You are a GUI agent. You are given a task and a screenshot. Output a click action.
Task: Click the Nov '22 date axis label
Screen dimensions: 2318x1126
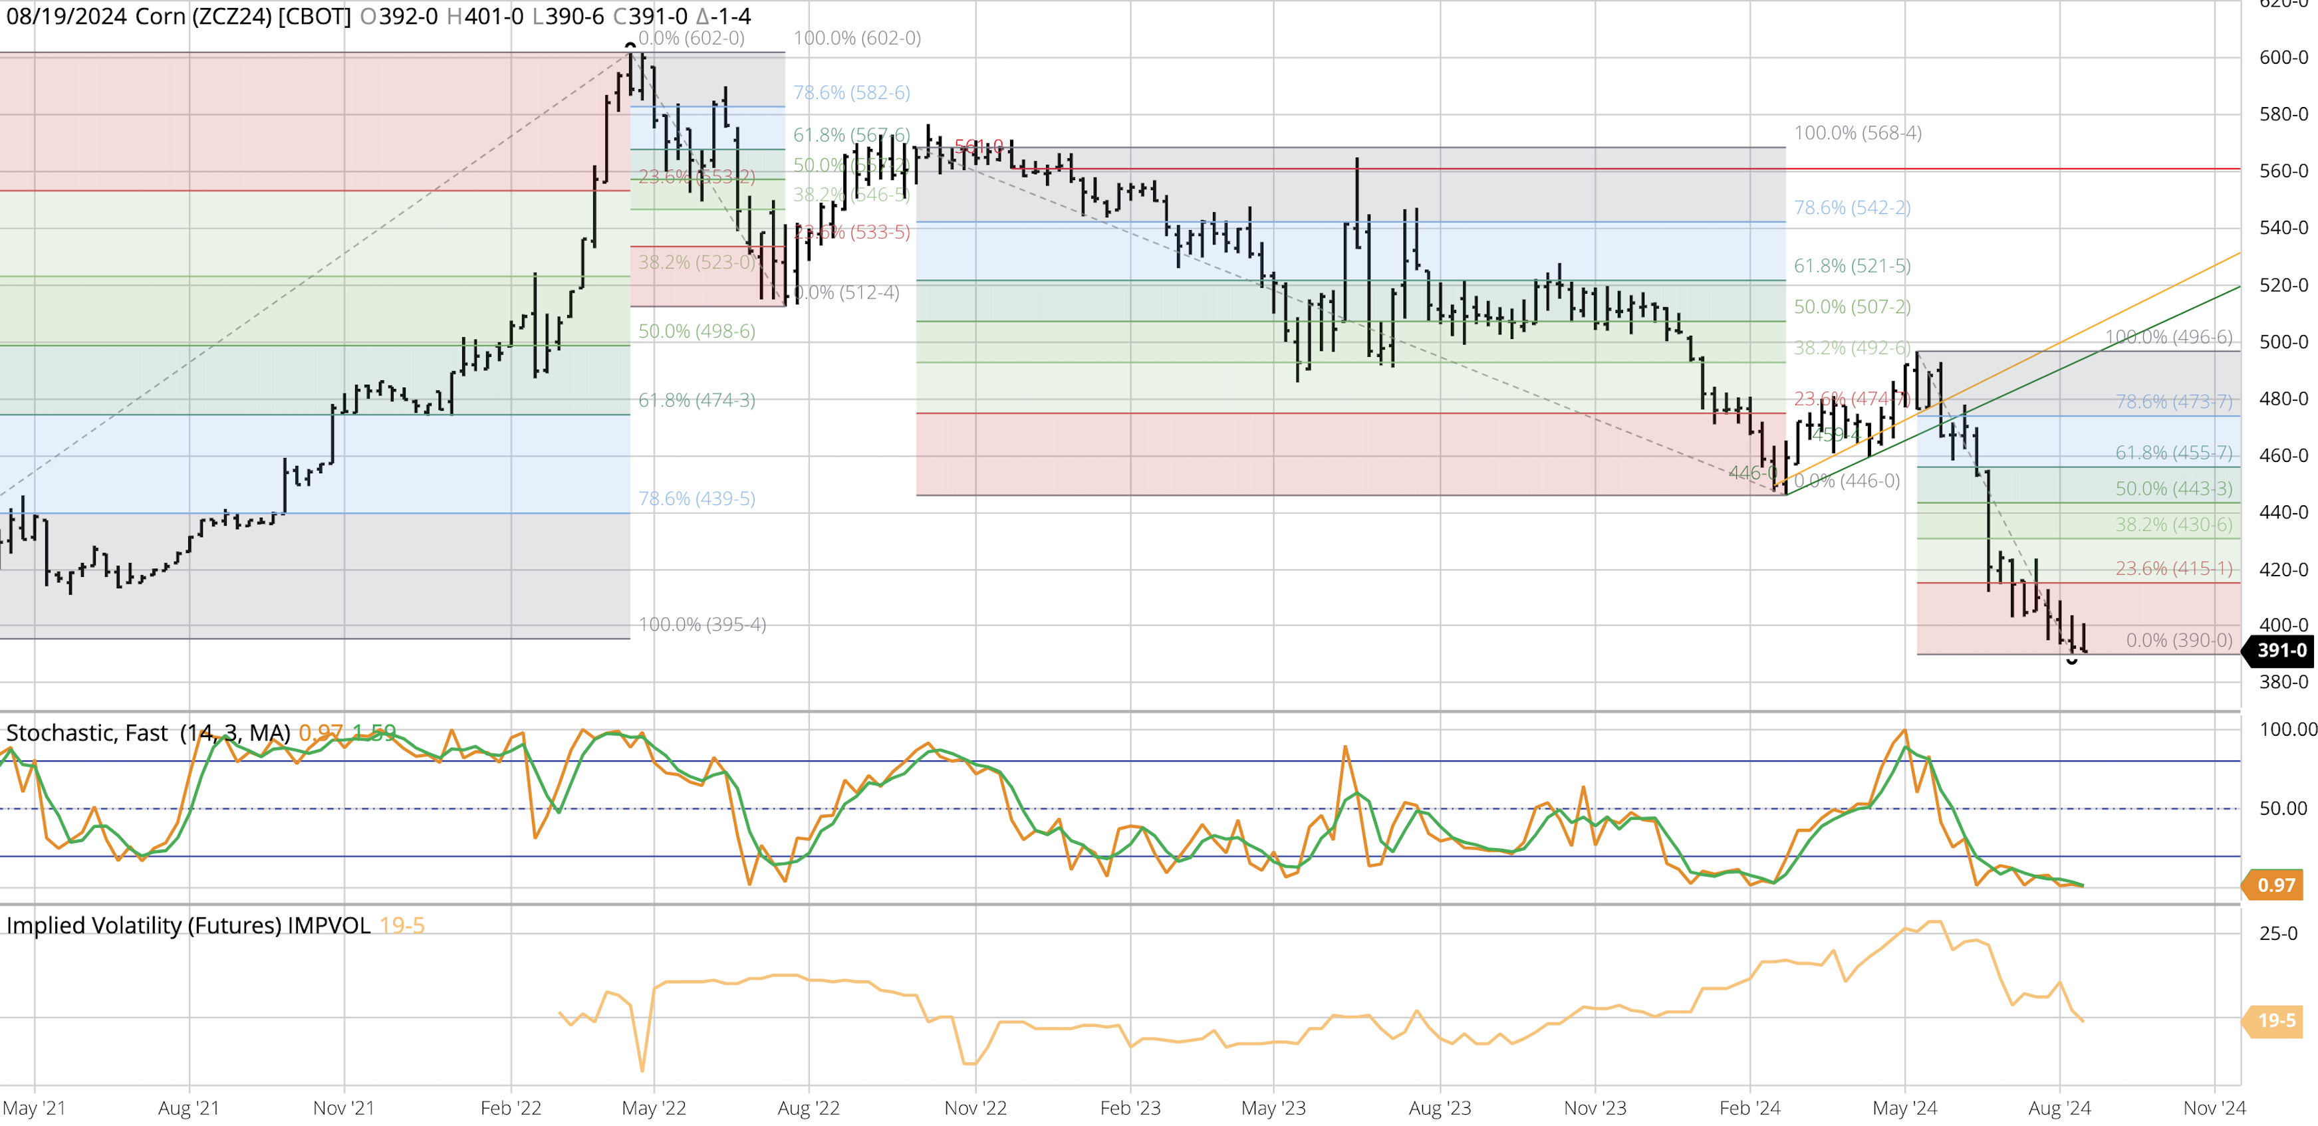975,1108
